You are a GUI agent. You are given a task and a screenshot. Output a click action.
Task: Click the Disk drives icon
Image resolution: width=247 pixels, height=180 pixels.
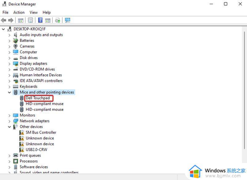(15, 58)
